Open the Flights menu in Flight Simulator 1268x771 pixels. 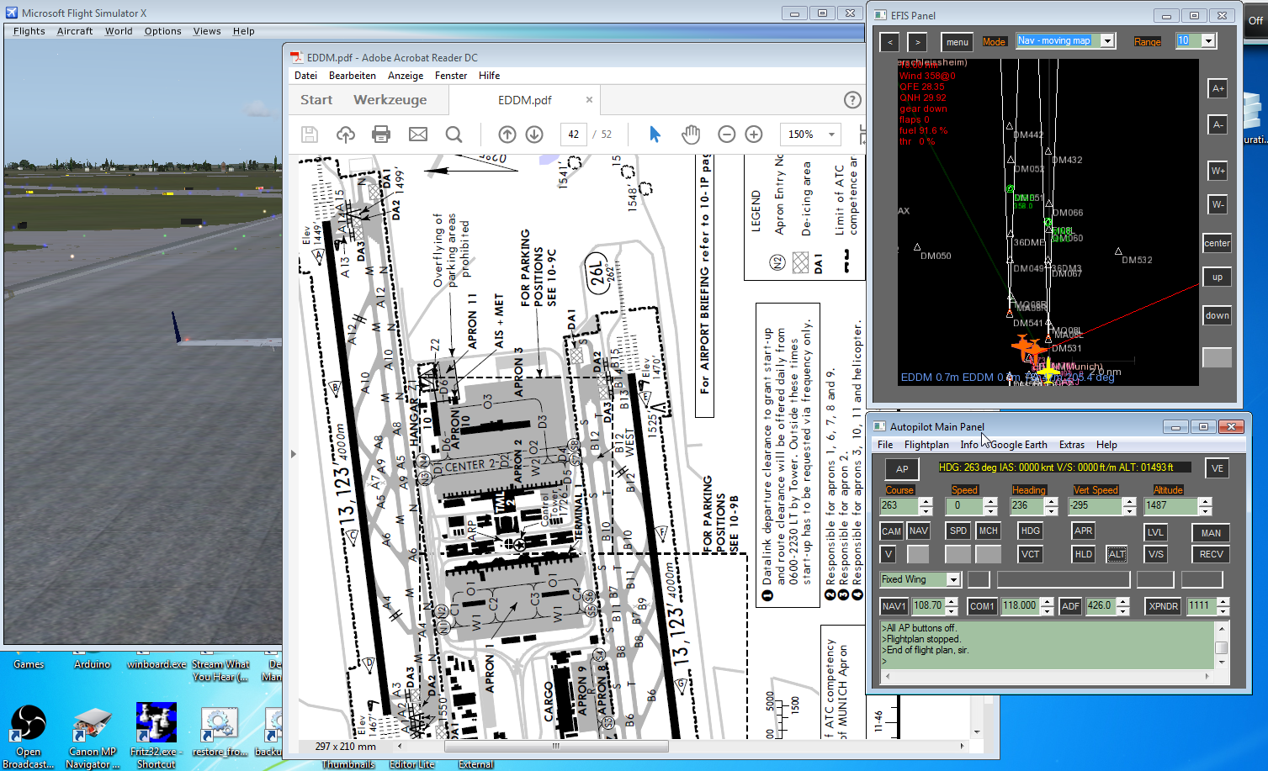point(29,31)
